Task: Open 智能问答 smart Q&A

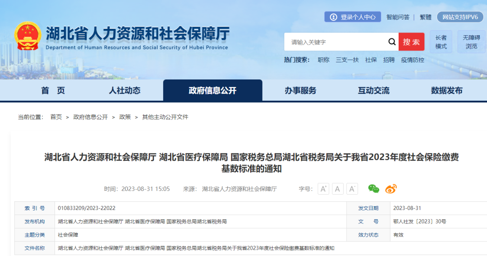Action: coord(398,17)
